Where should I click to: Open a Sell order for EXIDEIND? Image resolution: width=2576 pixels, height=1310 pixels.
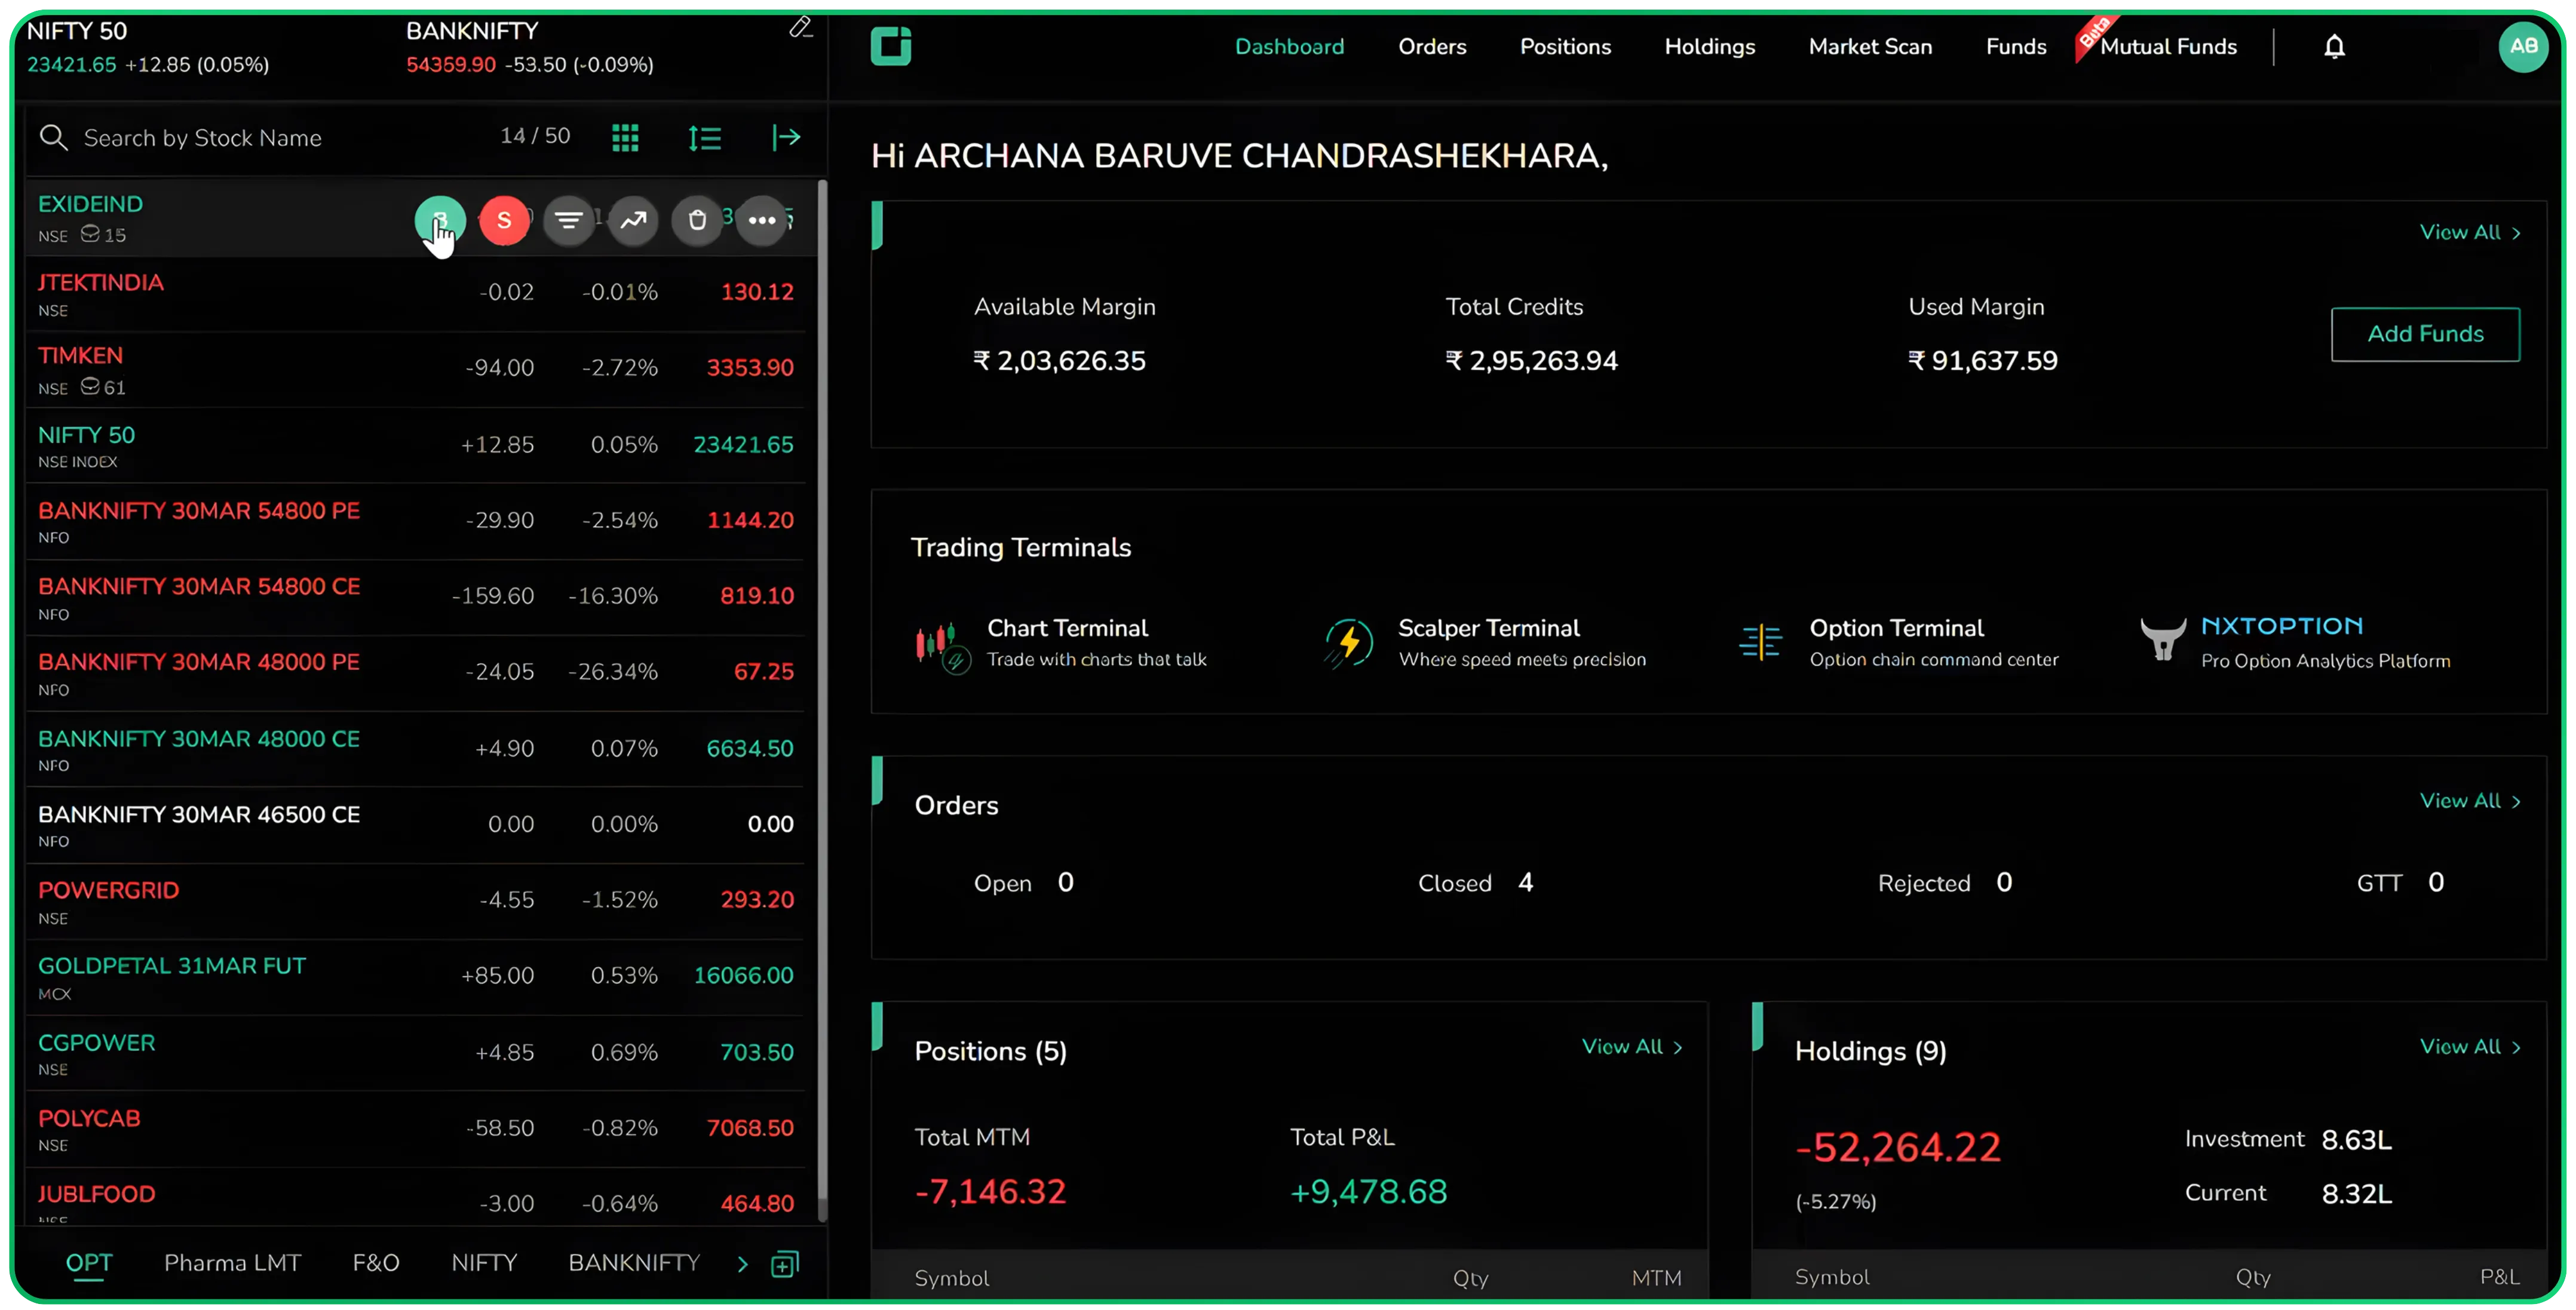pyautogui.click(x=505, y=220)
